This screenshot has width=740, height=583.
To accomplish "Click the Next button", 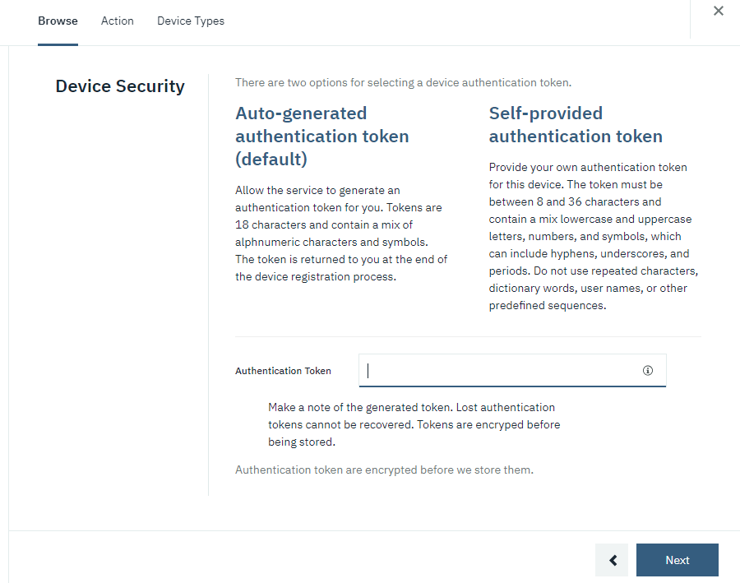I will (677, 560).
